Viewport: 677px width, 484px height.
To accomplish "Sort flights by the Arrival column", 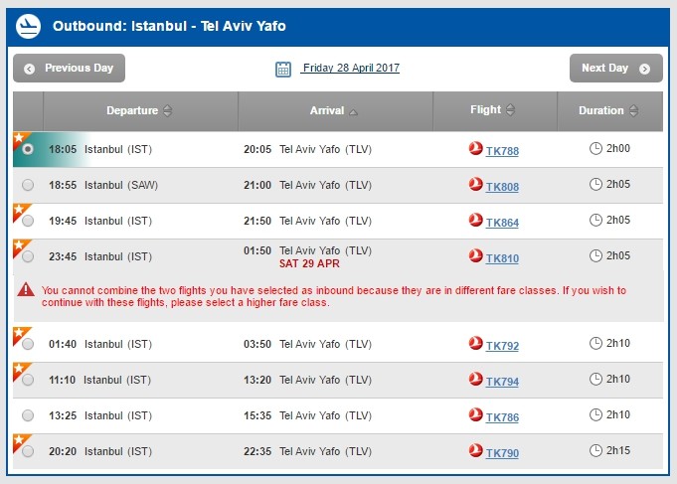I will click(x=334, y=110).
